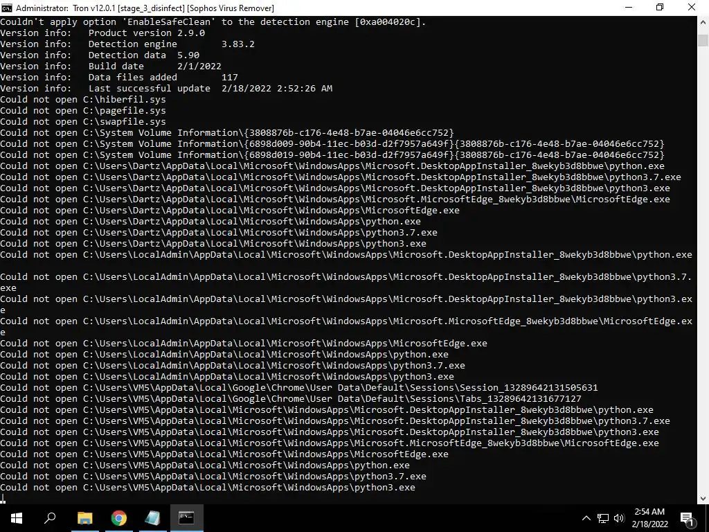Open Windows Start menu
The width and height of the screenshot is (709, 532).
[17, 517]
